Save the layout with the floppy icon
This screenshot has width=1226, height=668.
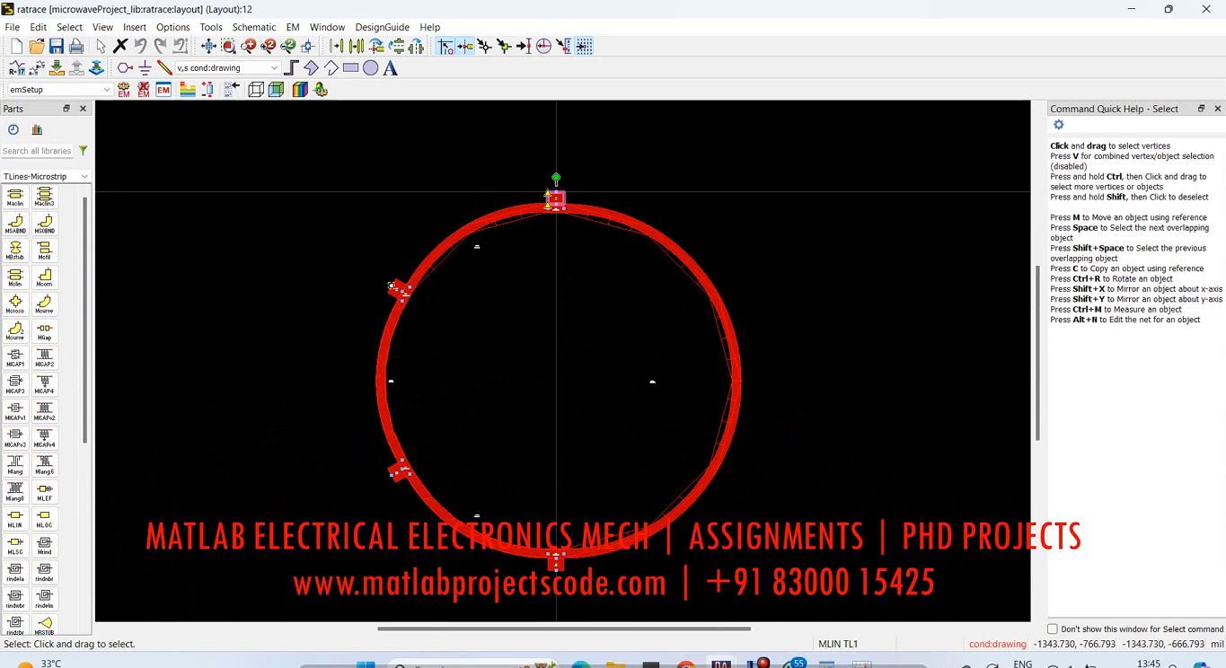(57, 47)
